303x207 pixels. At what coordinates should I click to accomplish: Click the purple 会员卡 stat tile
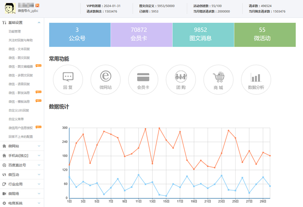point(141,34)
